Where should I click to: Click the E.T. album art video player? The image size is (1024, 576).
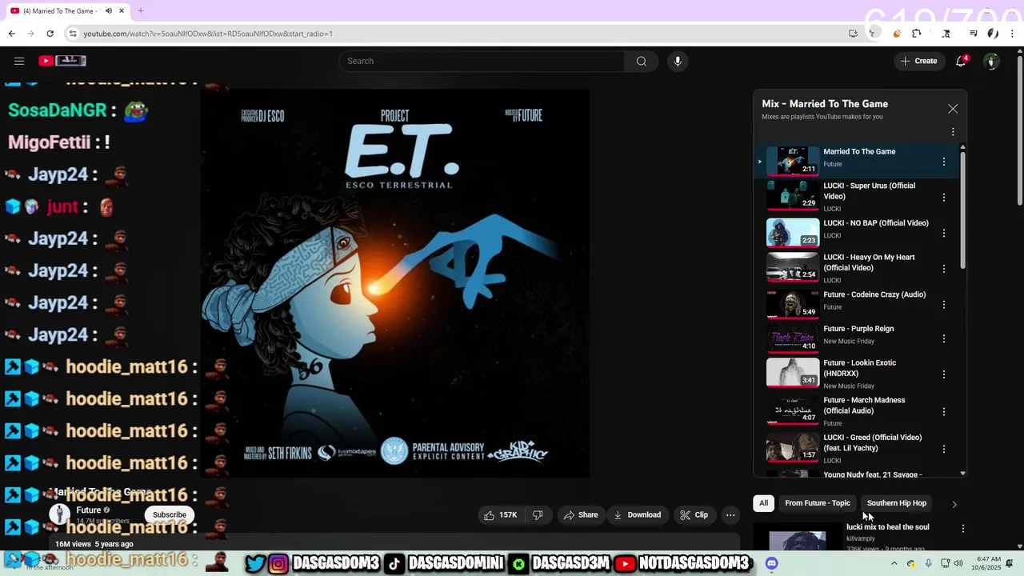pyautogui.click(x=395, y=283)
